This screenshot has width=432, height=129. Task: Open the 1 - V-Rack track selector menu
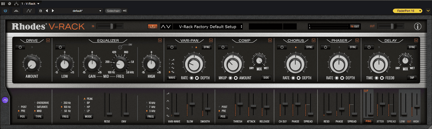(x=30, y=3)
